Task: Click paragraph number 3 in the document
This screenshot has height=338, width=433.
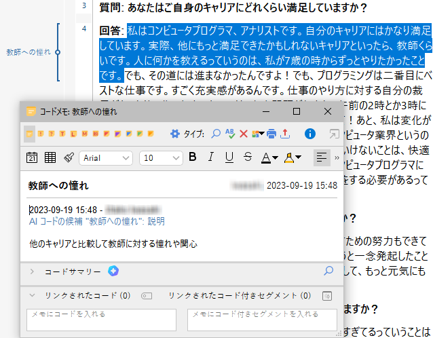Action: [84, 5]
